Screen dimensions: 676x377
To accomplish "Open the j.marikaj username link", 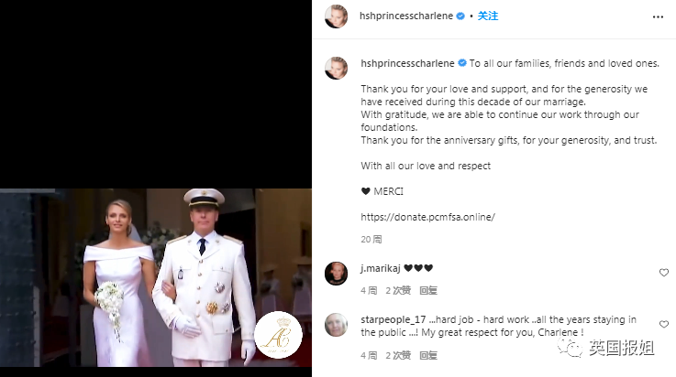I will click(381, 268).
